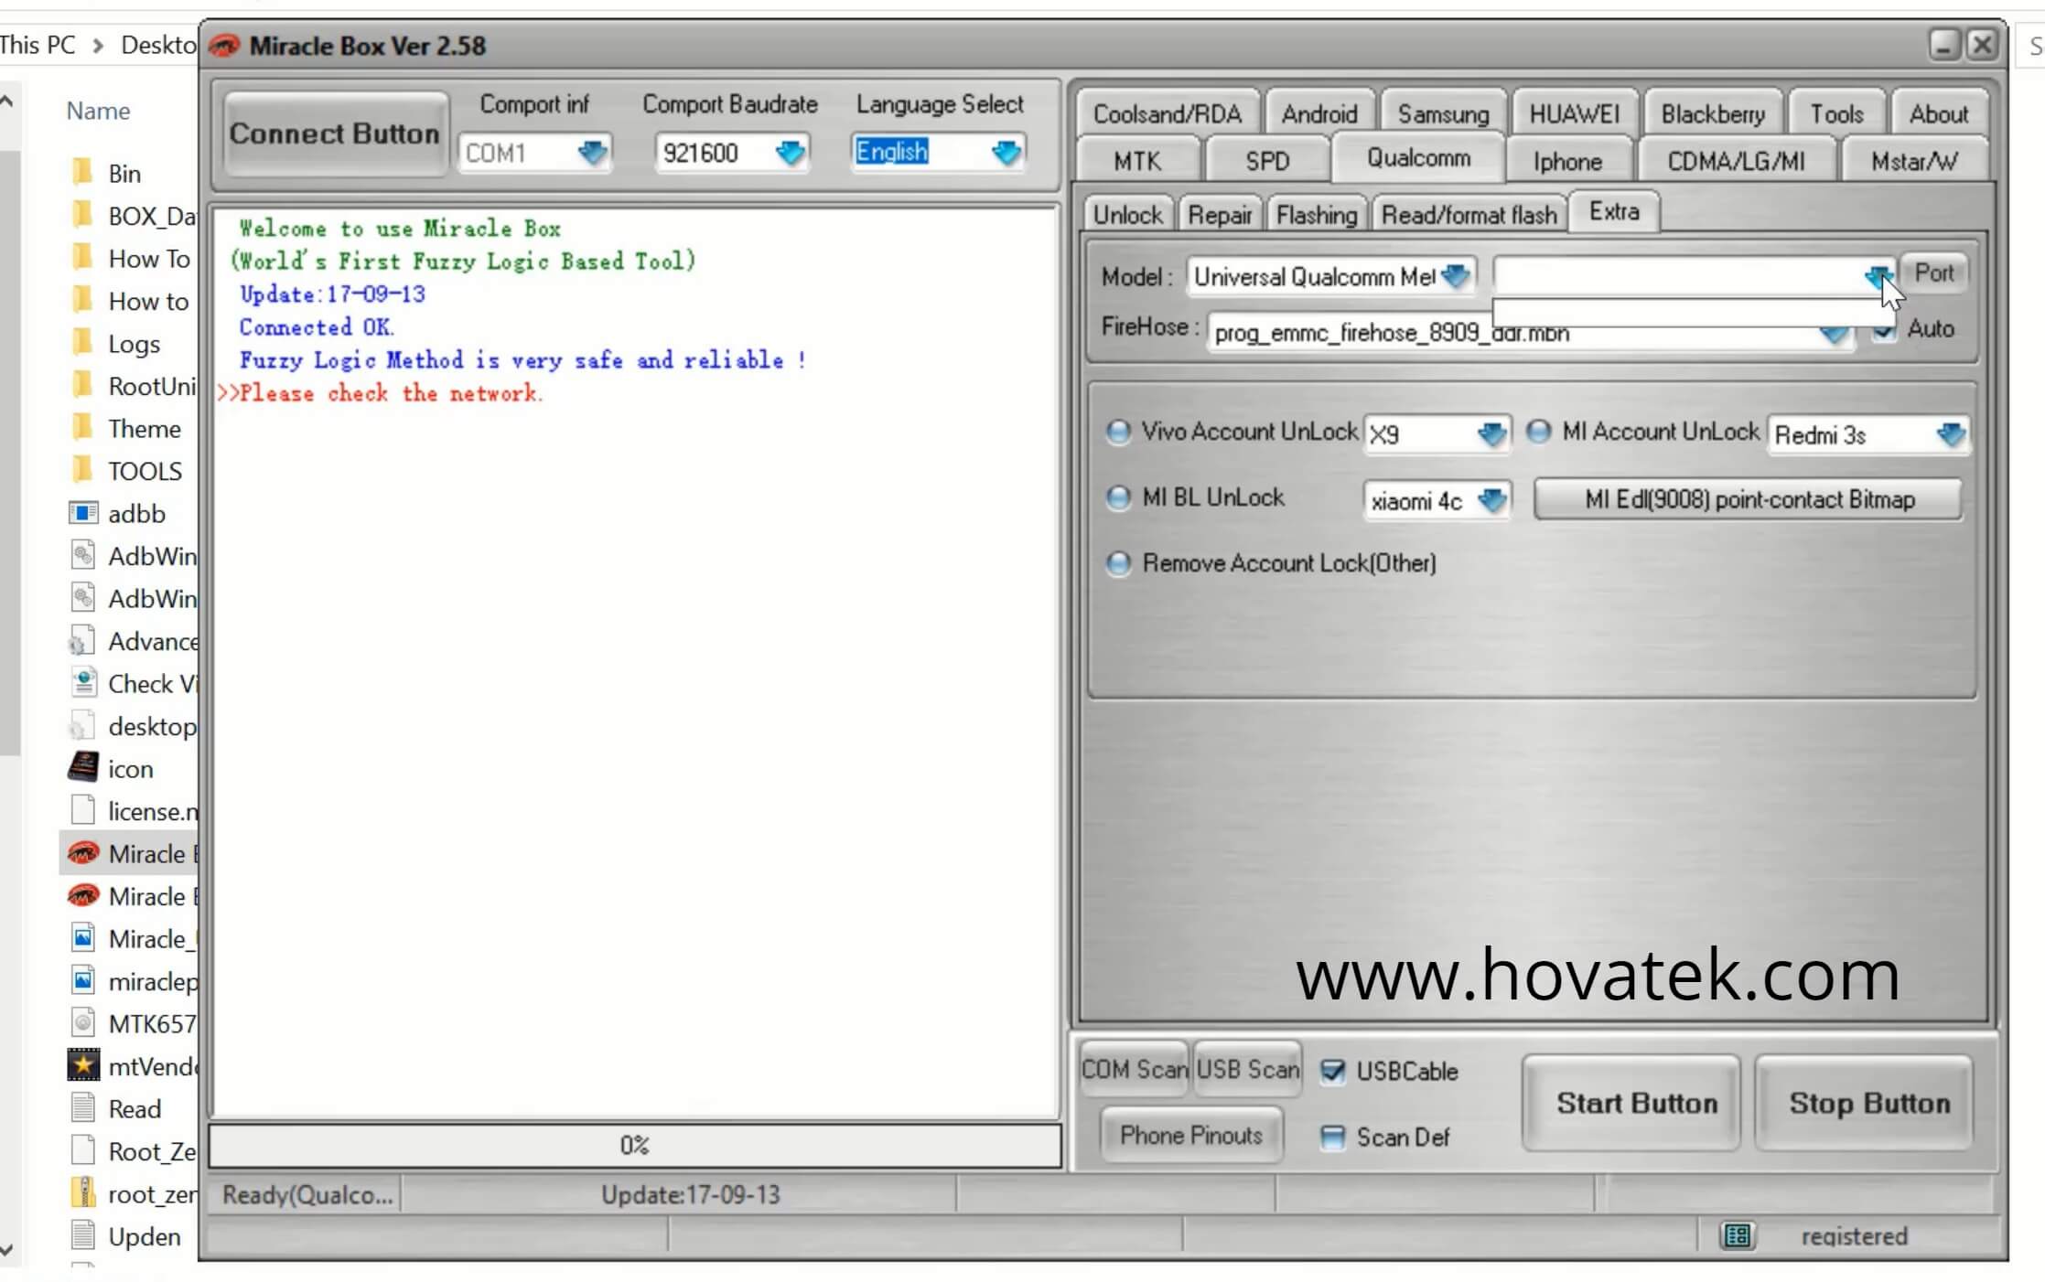Switch to the Tools tab
The width and height of the screenshot is (2045, 1282).
[x=1836, y=113]
